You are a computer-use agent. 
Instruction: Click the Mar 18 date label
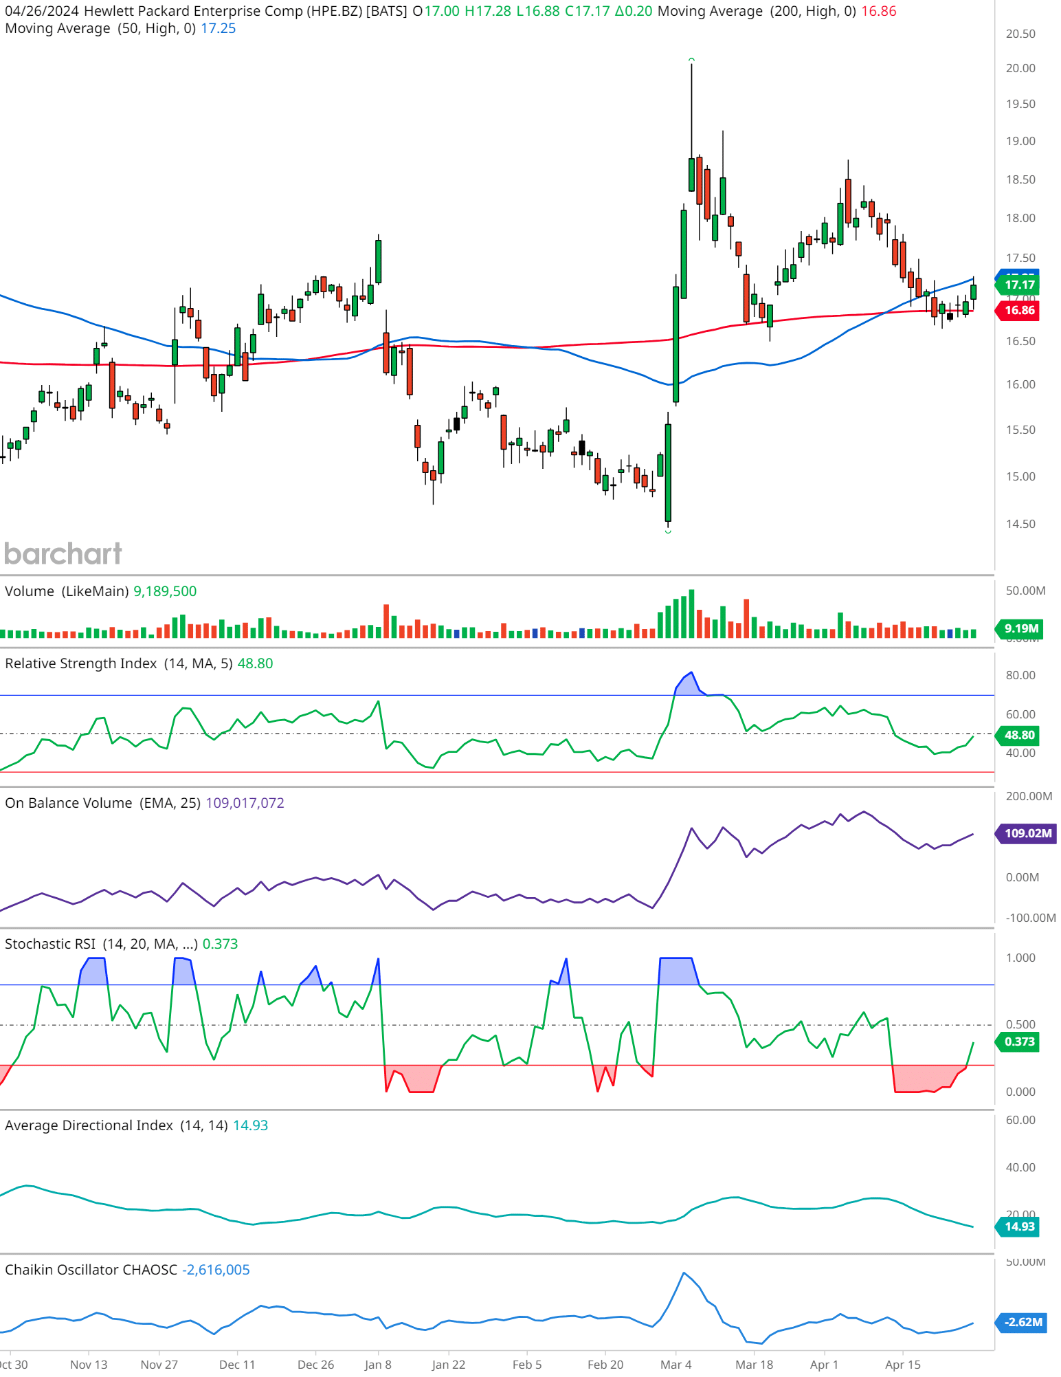[x=754, y=1365]
